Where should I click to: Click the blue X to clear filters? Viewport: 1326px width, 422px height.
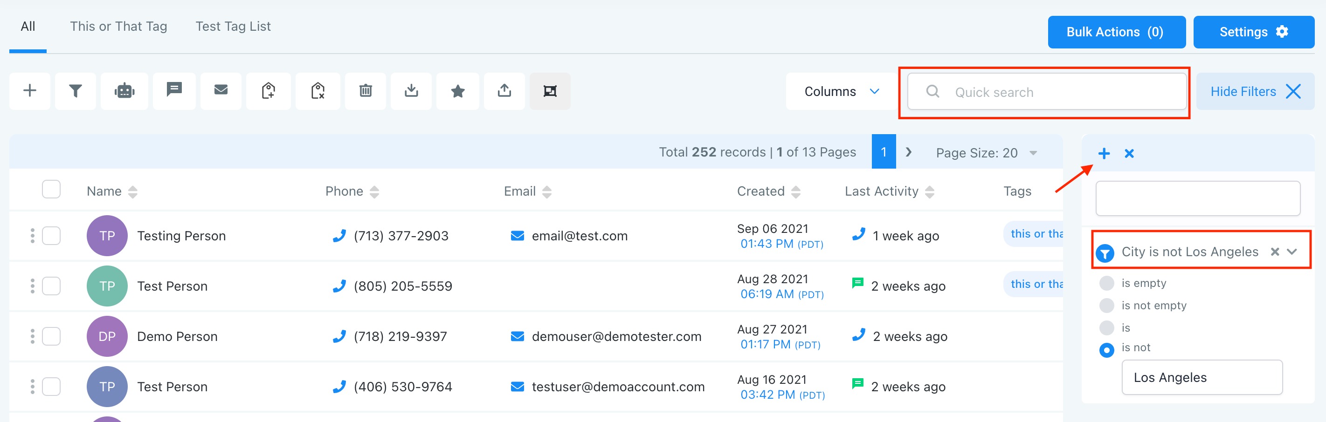[1129, 153]
